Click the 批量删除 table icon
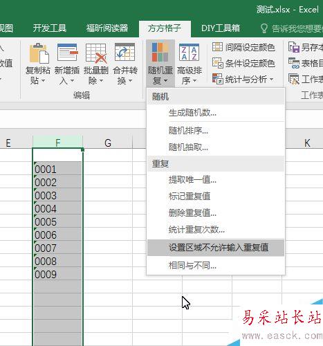This screenshot has width=323, height=346. 96,53
